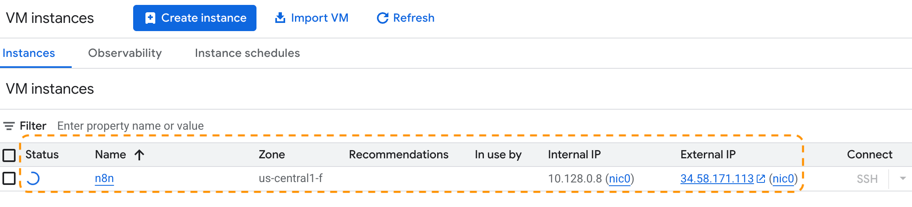Click the Create instance plus icon
912x207 pixels.
(x=150, y=18)
